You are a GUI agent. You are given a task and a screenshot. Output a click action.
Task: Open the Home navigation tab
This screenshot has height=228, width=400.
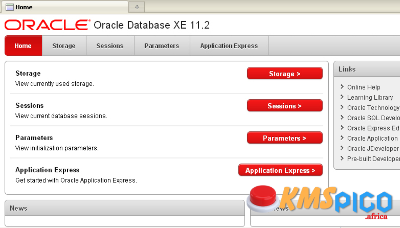[23, 46]
